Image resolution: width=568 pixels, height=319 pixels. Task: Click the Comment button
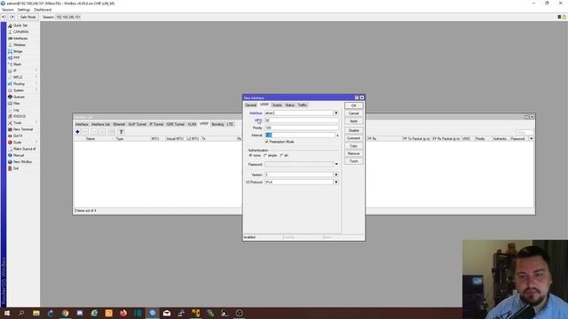pyautogui.click(x=353, y=138)
